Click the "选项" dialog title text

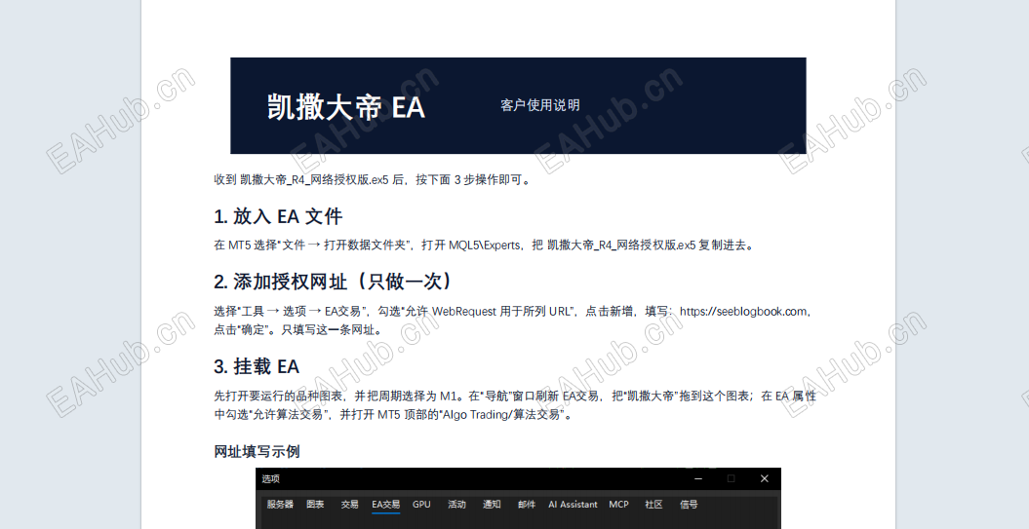tap(270, 478)
